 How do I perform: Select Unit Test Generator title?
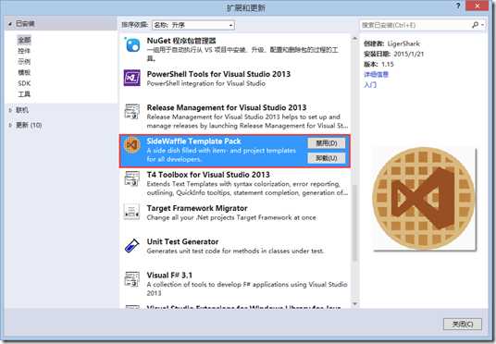point(182,241)
